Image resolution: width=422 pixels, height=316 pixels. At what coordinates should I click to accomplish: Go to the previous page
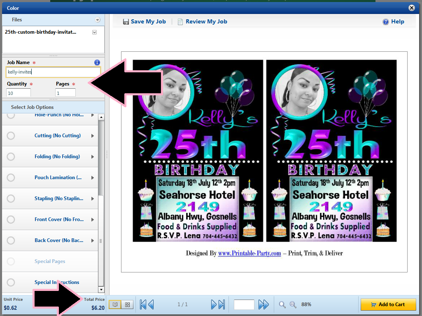[x=151, y=304]
